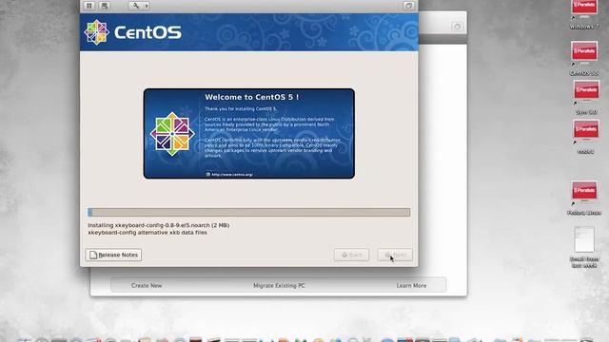The image size is (609, 342).
Task: Click the window mode icon at the toolbar's right end
Action: tap(408, 6)
